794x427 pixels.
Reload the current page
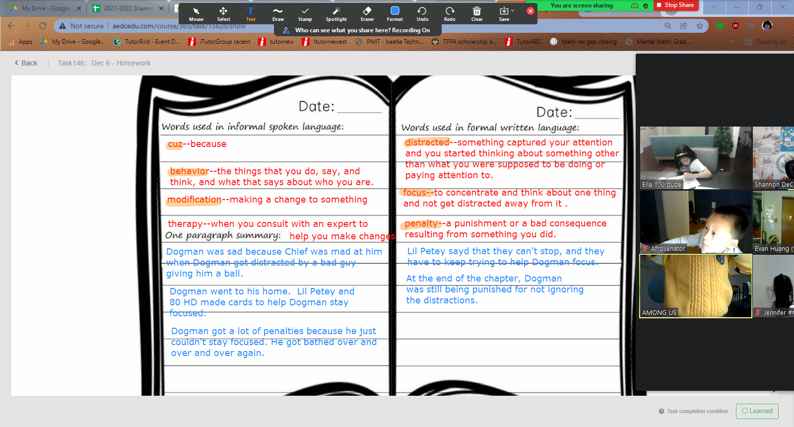pyautogui.click(x=43, y=26)
